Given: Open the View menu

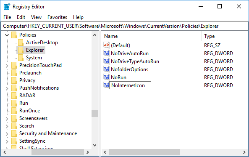Looking at the screenshot, I should click(36, 17).
